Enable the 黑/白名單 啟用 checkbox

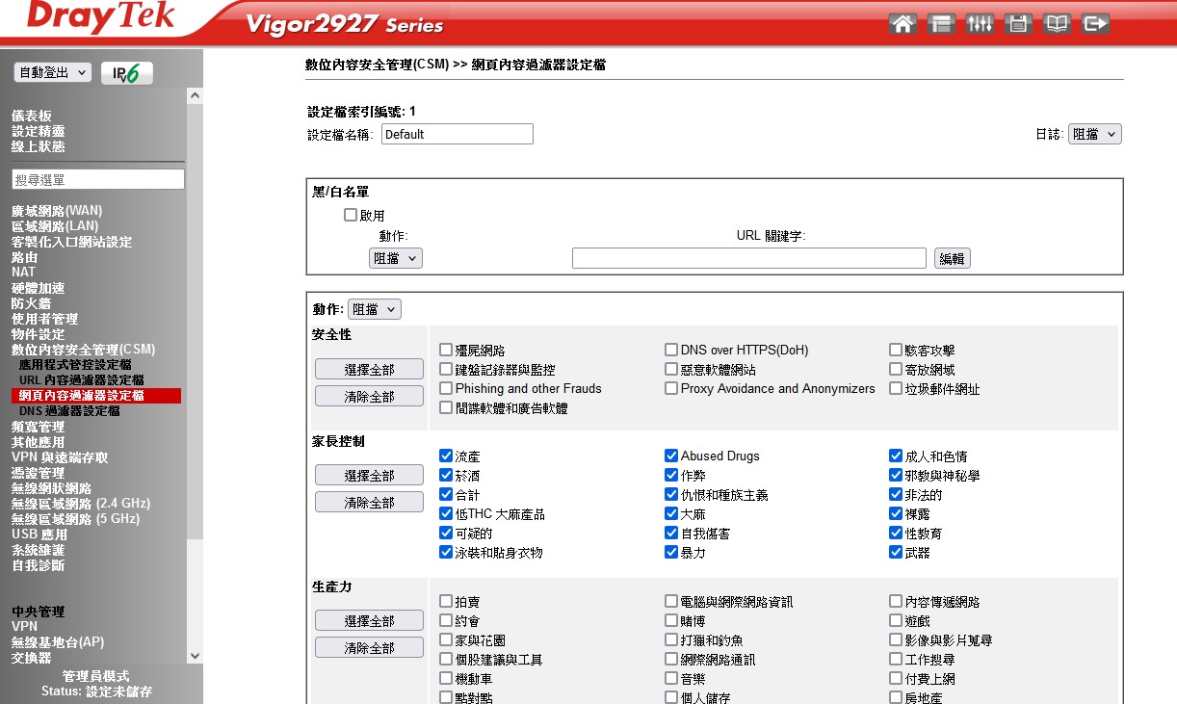coord(352,216)
